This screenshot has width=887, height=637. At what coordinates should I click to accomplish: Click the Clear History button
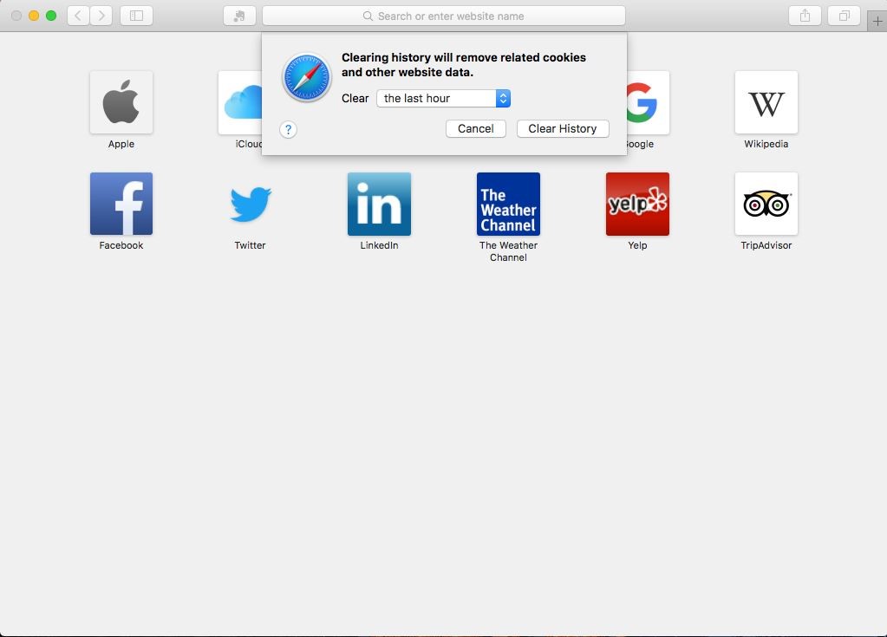coord(563,129)
